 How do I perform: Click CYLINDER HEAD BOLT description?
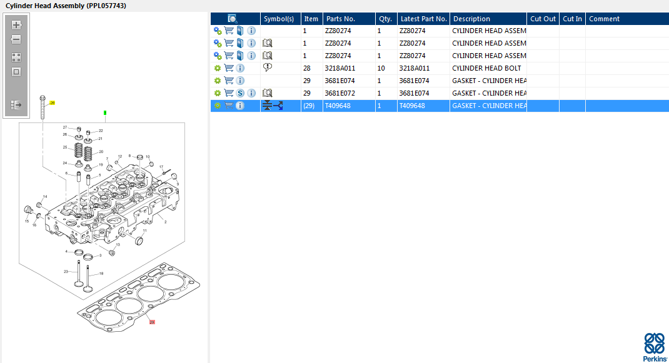click(486, 68)
